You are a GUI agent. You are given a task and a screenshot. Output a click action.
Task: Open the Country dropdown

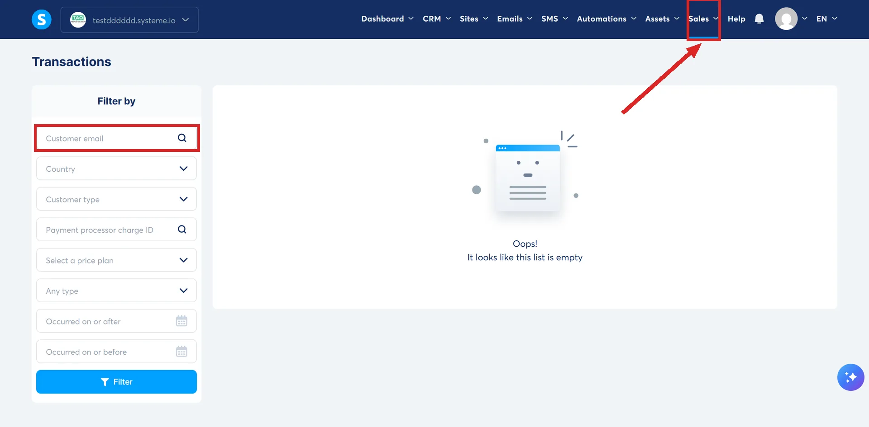(x=116, y=169)
